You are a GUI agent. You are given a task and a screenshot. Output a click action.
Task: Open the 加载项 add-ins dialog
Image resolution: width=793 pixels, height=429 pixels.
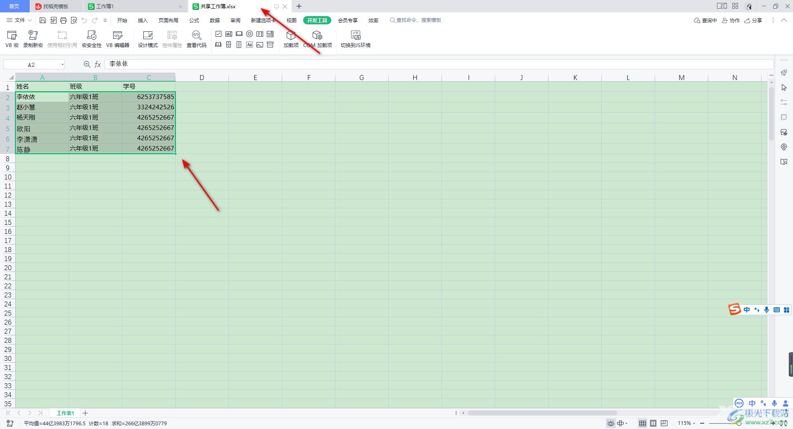[291, 39]
